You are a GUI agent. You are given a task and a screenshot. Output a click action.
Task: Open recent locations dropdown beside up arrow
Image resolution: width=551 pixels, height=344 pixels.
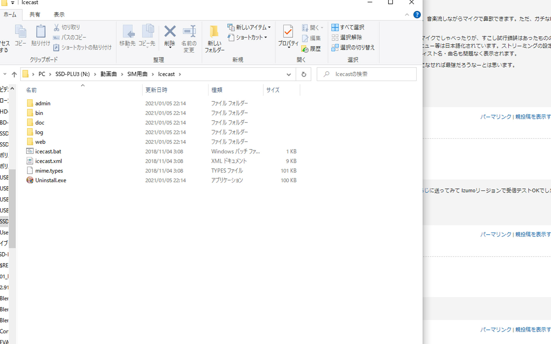[x=5, y=74]
